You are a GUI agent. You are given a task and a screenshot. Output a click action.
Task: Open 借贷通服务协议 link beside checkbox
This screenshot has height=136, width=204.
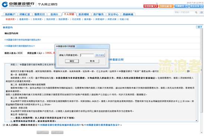(102, 125)
